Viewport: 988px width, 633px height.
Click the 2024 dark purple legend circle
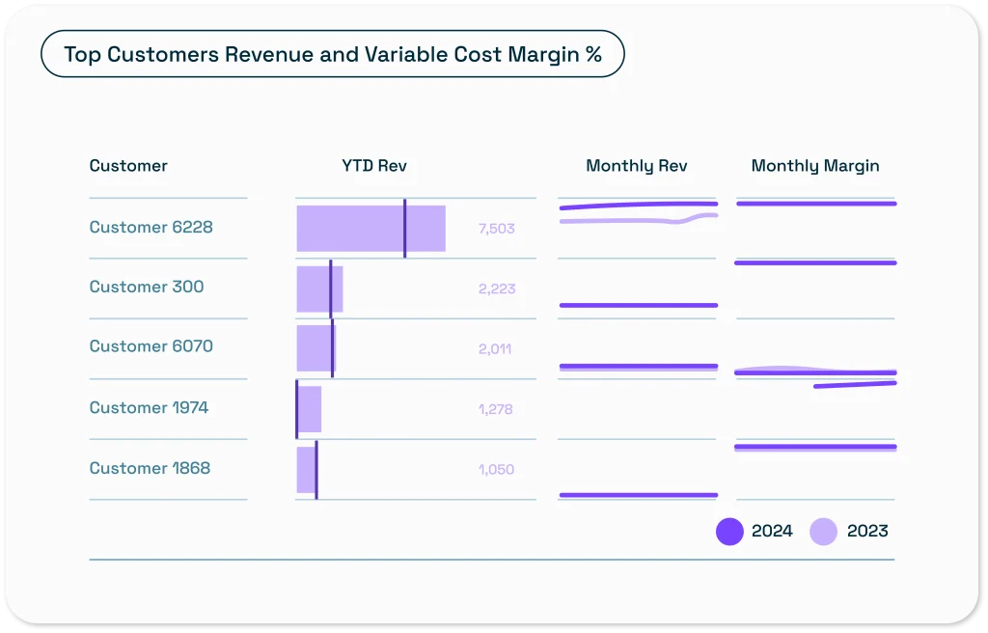click(729, 532)
